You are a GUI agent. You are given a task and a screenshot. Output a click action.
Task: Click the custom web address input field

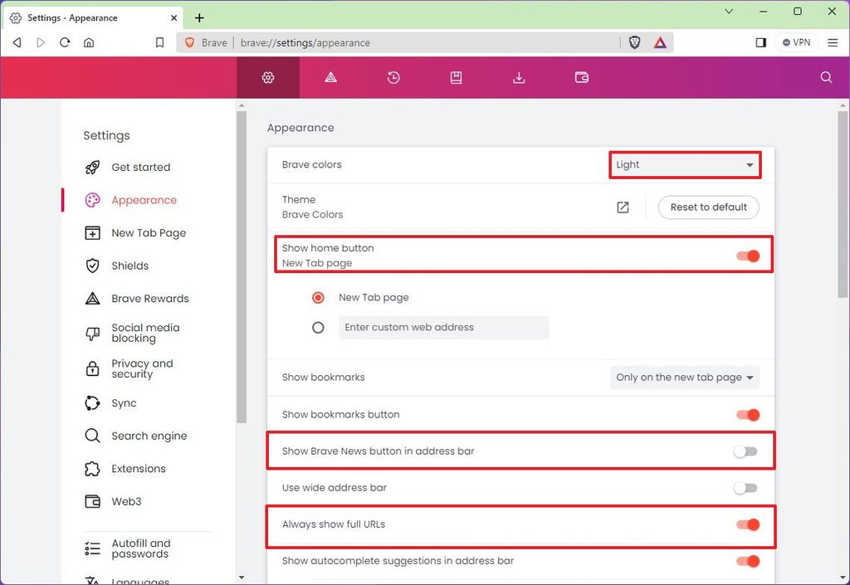click(444, 327)
